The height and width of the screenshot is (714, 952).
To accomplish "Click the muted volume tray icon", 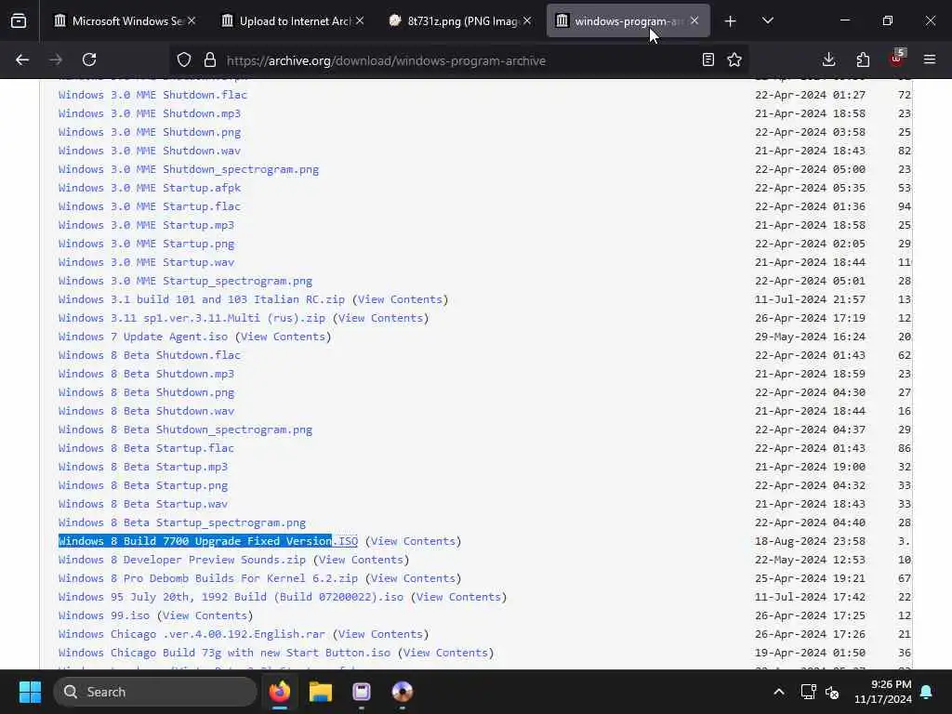I will click(x=832, y=692).
